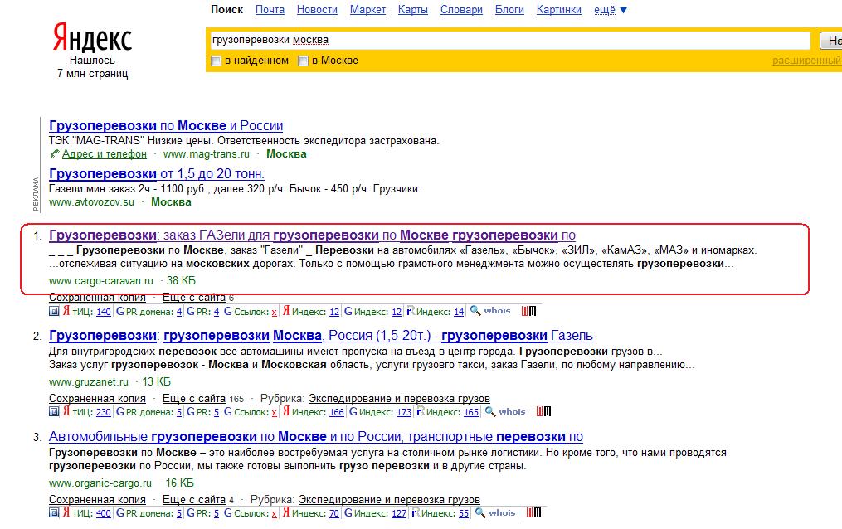Click the WebMoney icon in gruzanet.ru row

544,411
